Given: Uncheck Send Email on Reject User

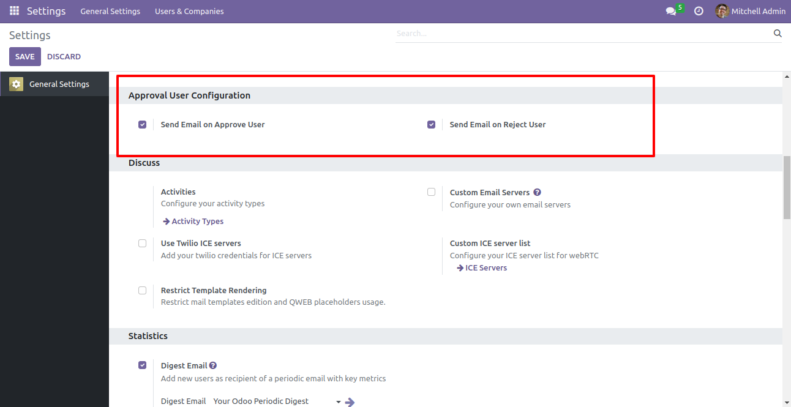Looking at the screenshot, I should [431, 124].
